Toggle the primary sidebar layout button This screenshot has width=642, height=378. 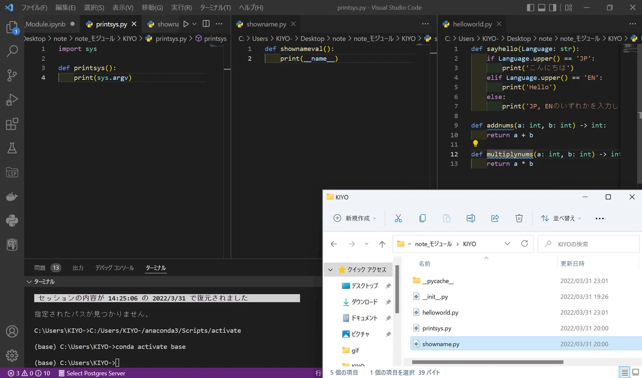[x=530, y=7]
